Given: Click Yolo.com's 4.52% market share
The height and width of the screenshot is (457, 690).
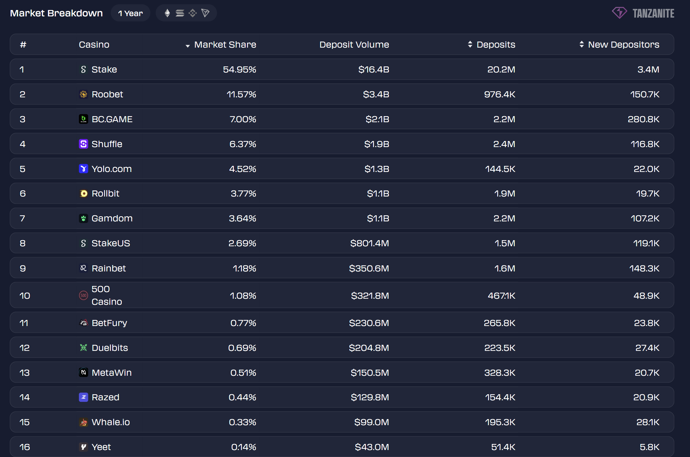Looking at the screenshot, I should click(x=243, y=169).
